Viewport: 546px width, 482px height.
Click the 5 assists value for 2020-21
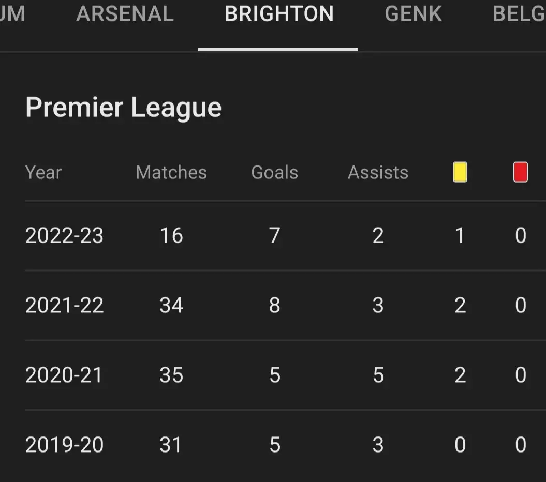[378, 375]
